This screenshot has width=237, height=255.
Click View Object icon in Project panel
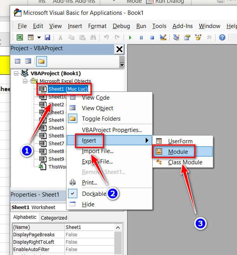28,61
